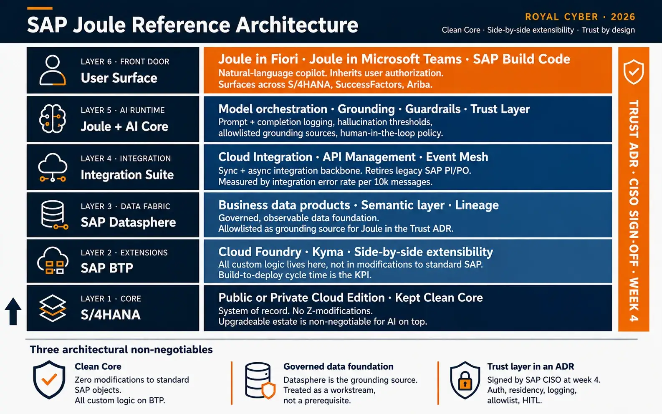Click the 'Integration Suite' heading
Viewport: 662px width, 414px height.
pyautogui.click(x=127, y=175)
